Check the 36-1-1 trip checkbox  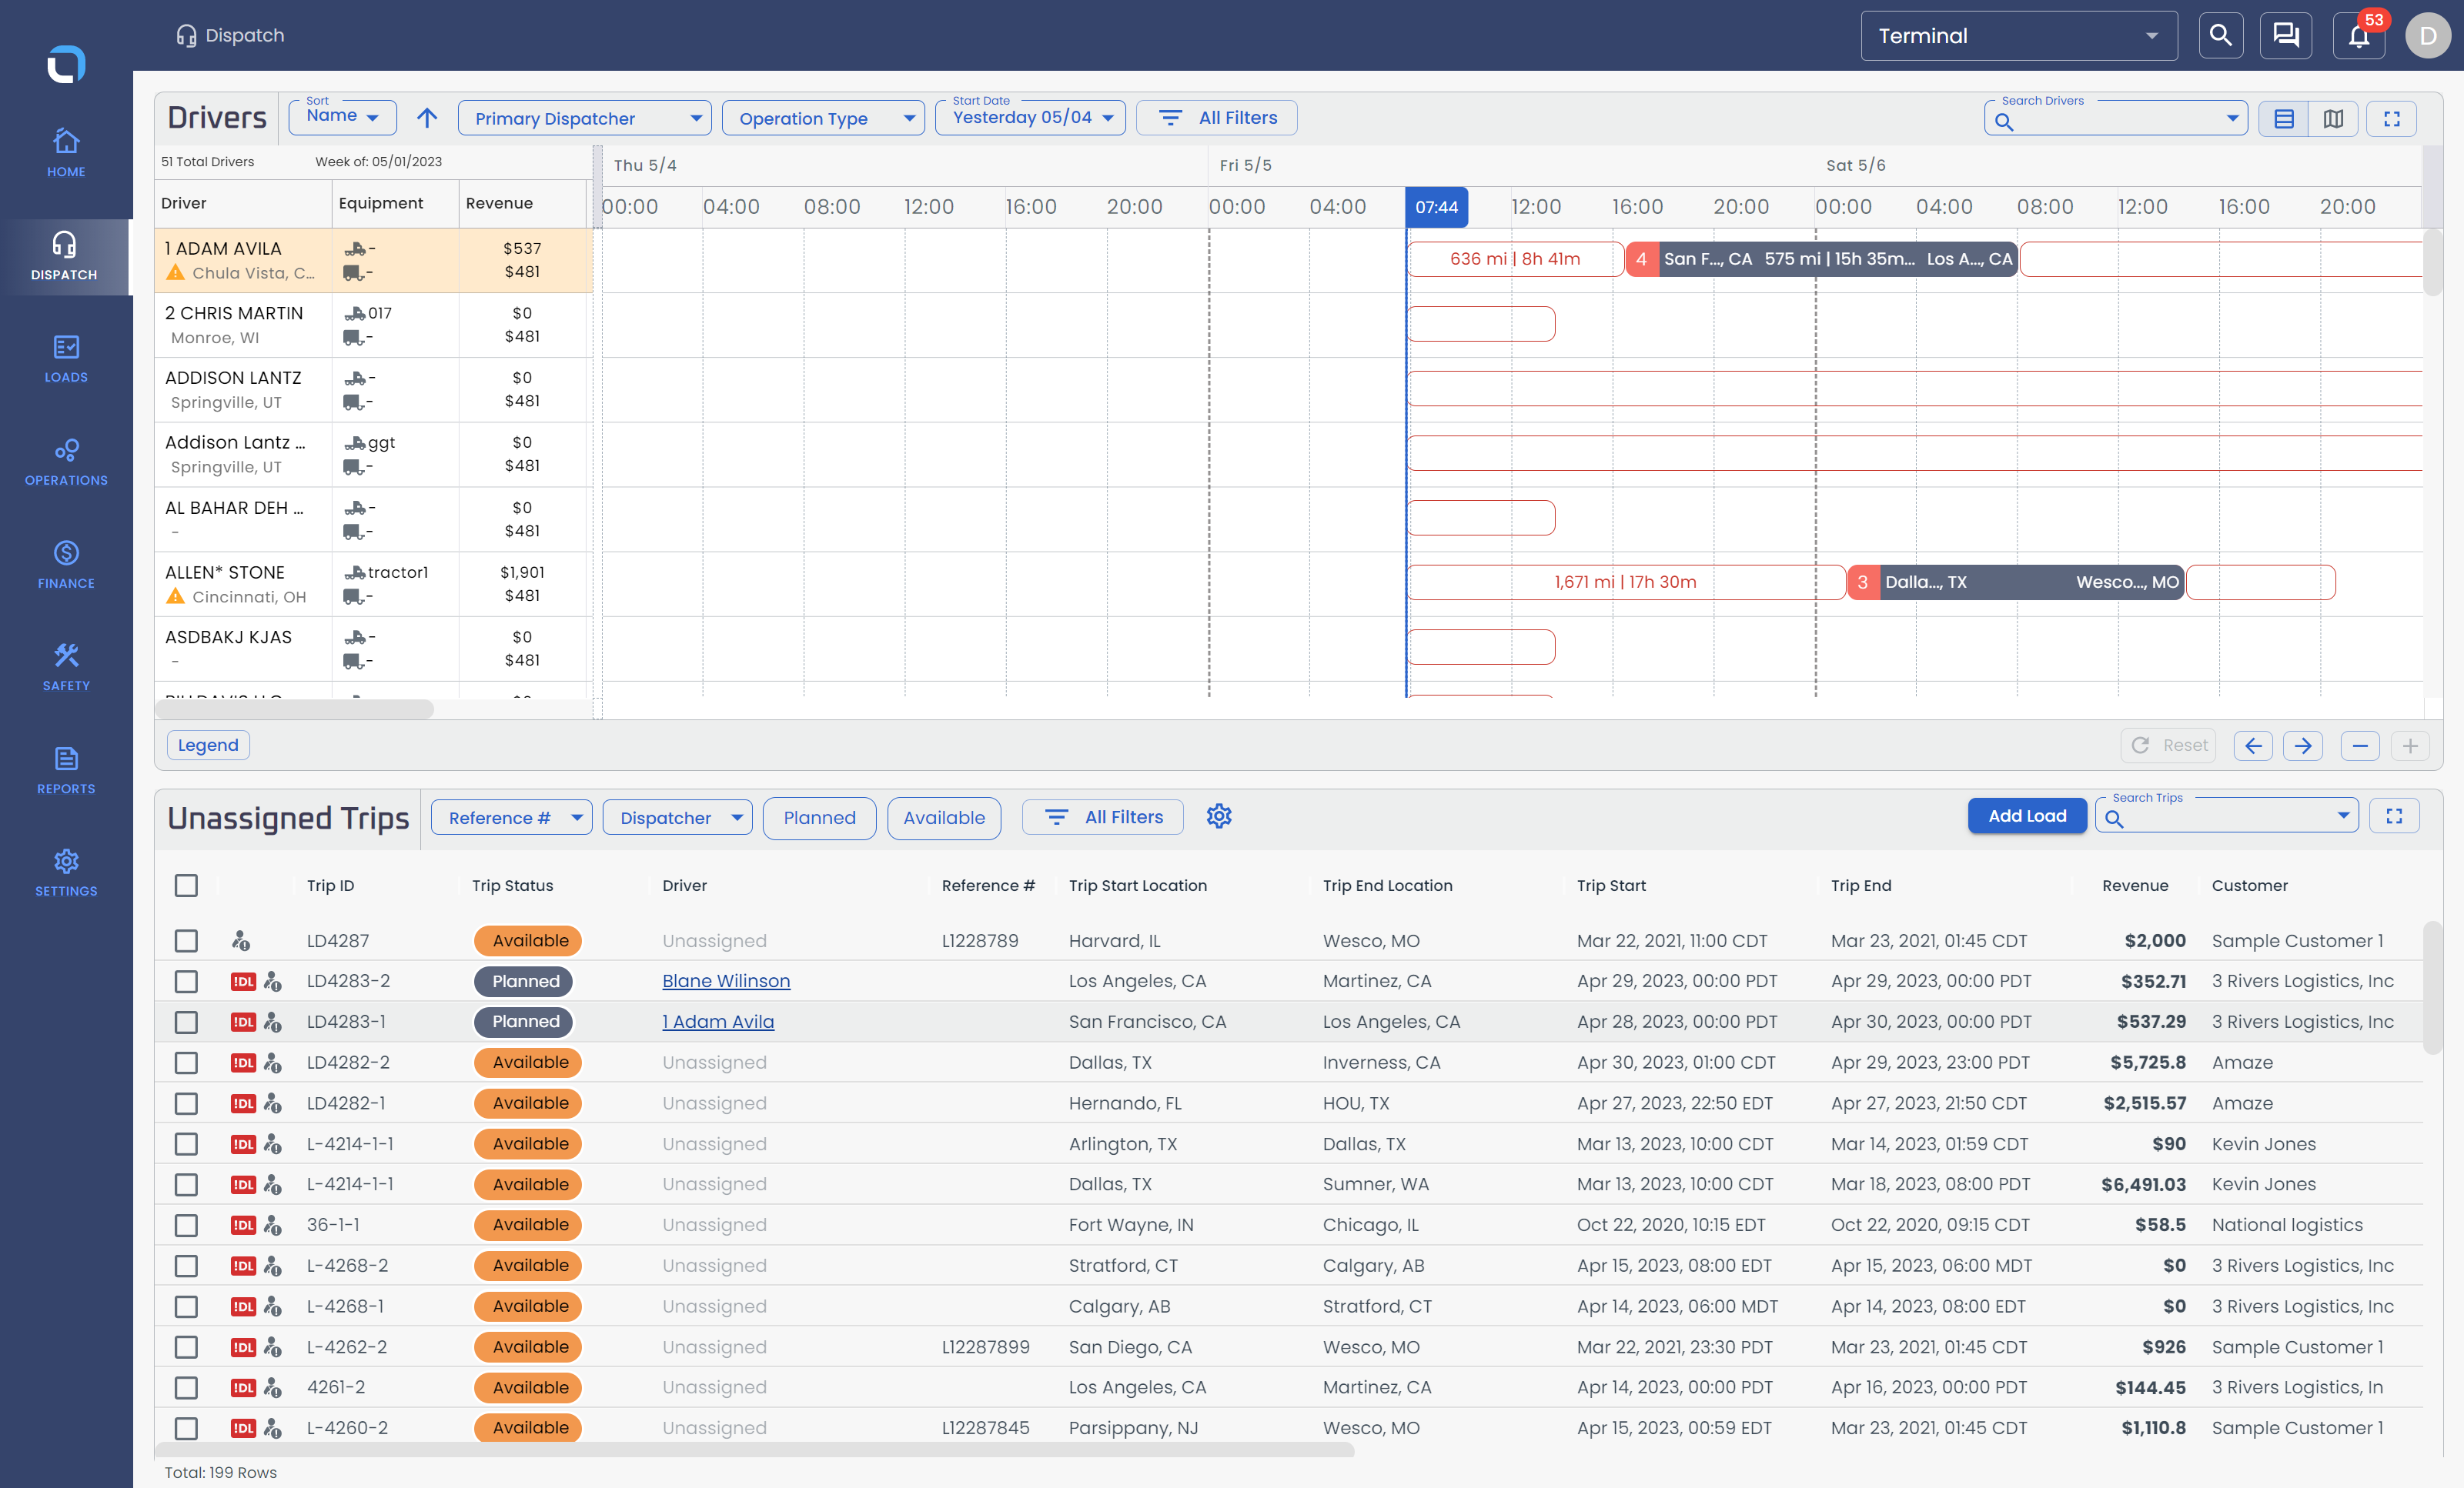(186, 1225)
